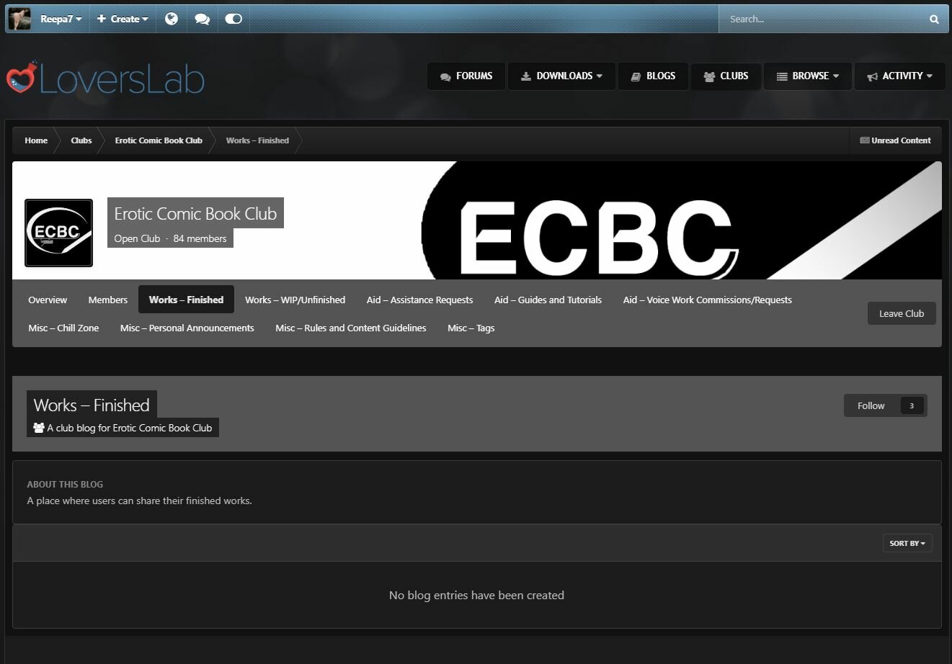This screenshot has height=664, width=952.
Task: Open Aid – Voice Work Commissions/Requests tab
Action: coord(708,300)
